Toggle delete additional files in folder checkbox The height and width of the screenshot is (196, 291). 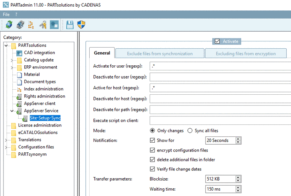pyautogui.click(x=152, y=160)
